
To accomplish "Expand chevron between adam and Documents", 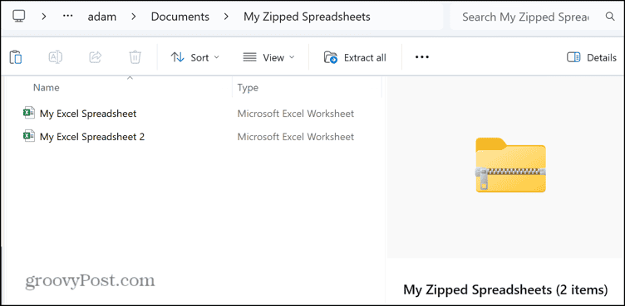I will 134,17.
